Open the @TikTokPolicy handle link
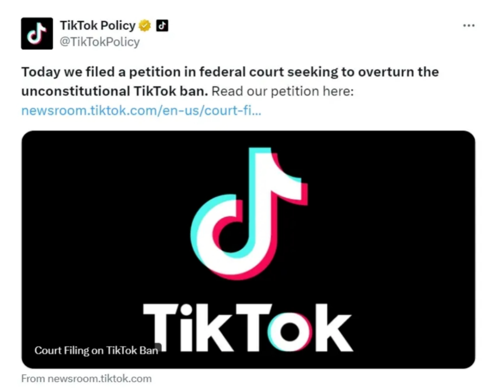Screen dimensions: 498x388 pos(100,42)
